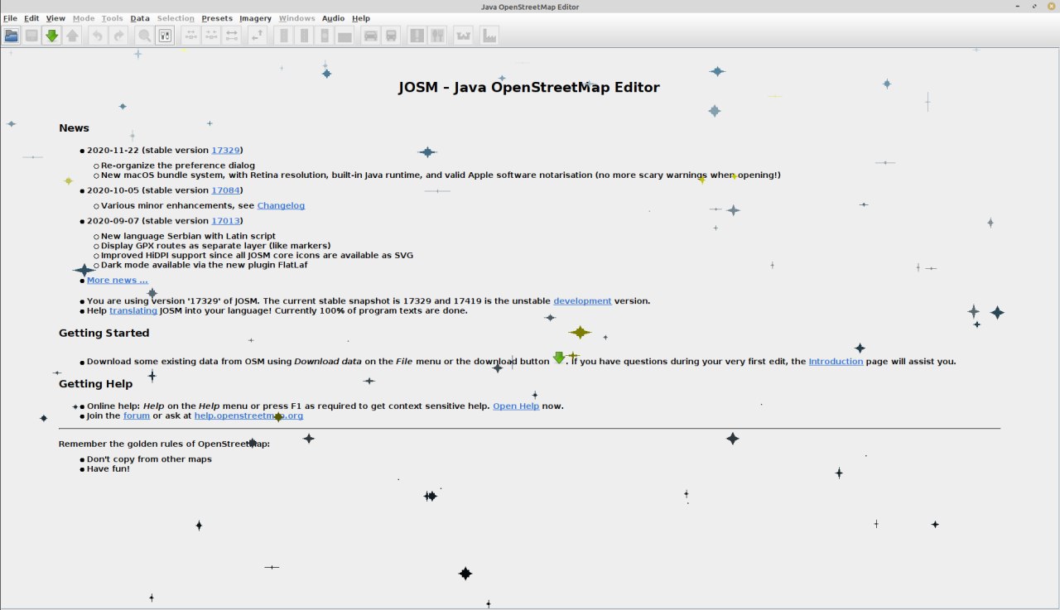1060x610 pixels.
Task: Follow the 17013 version link
Action: point(225,220)
